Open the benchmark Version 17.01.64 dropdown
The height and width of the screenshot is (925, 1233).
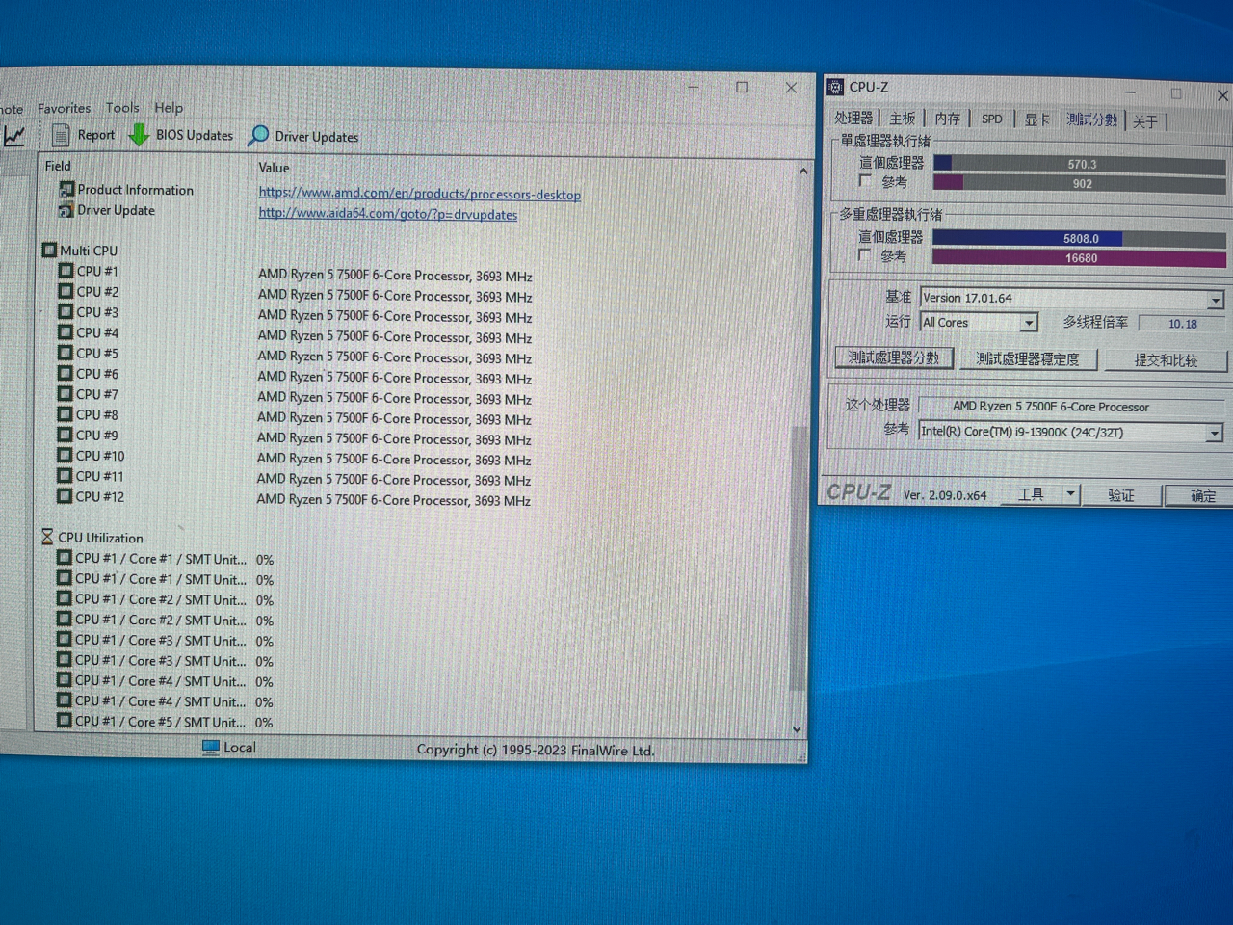(x=1215, y=299)
